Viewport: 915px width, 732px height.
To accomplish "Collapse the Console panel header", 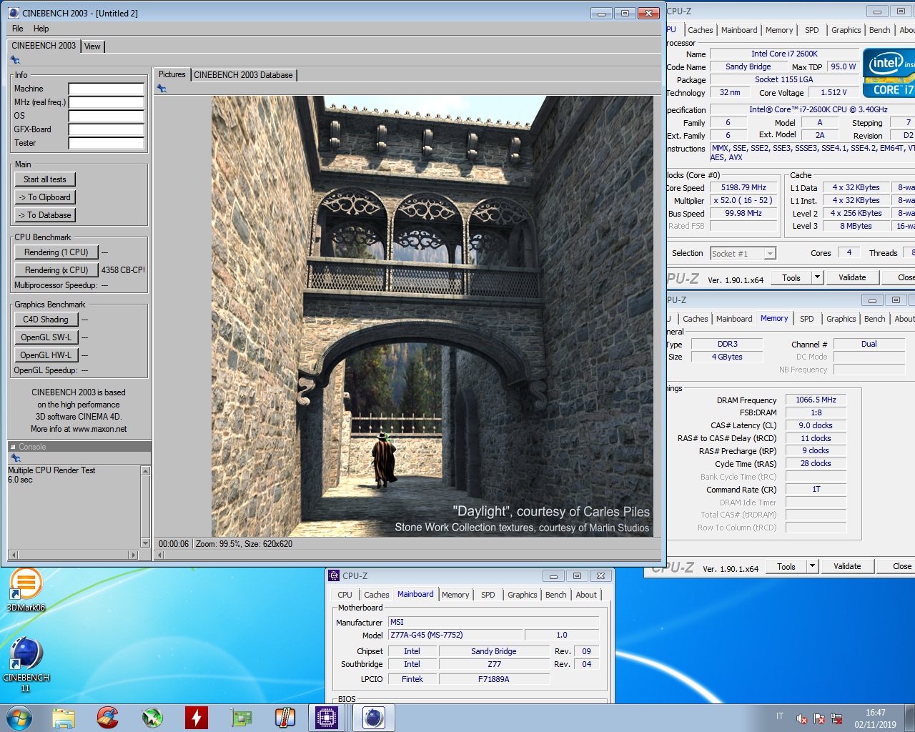I will tap(13, 447).
